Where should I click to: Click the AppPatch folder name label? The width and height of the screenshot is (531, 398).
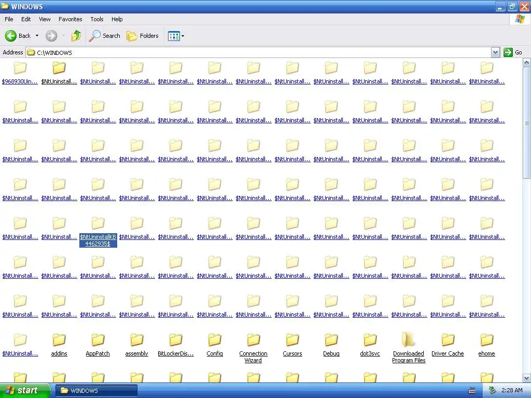(x=98, y=353)
